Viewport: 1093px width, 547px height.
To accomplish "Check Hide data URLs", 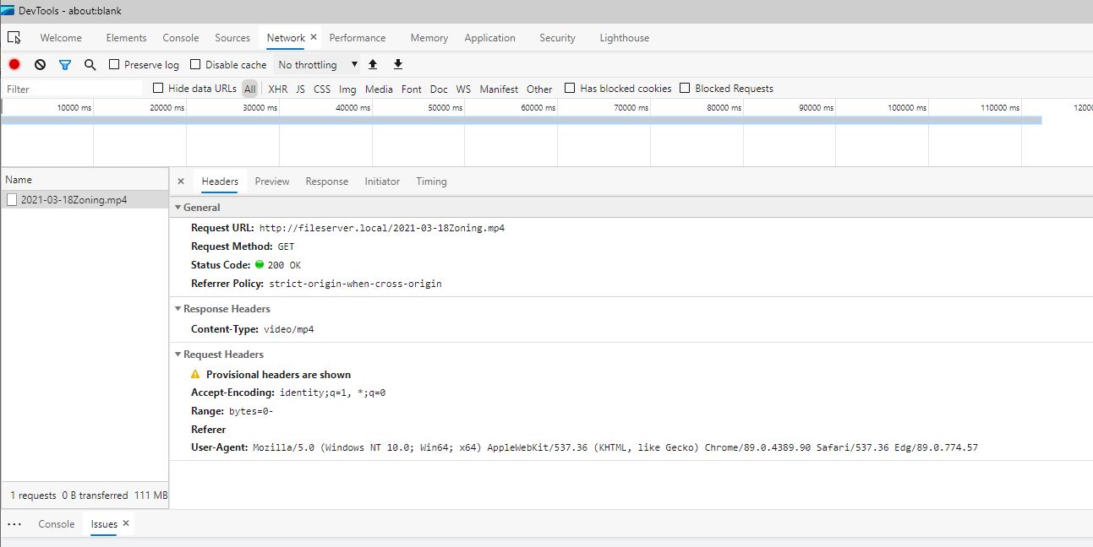I will click(157, 88).
